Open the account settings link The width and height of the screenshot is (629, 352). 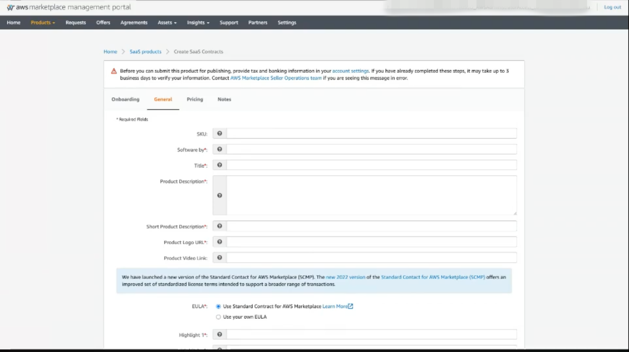[350, 71]
